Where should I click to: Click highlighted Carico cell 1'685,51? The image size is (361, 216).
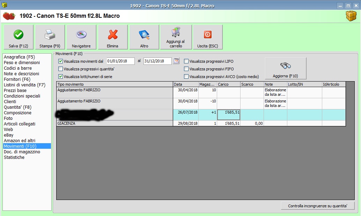(x=229, y=115)
